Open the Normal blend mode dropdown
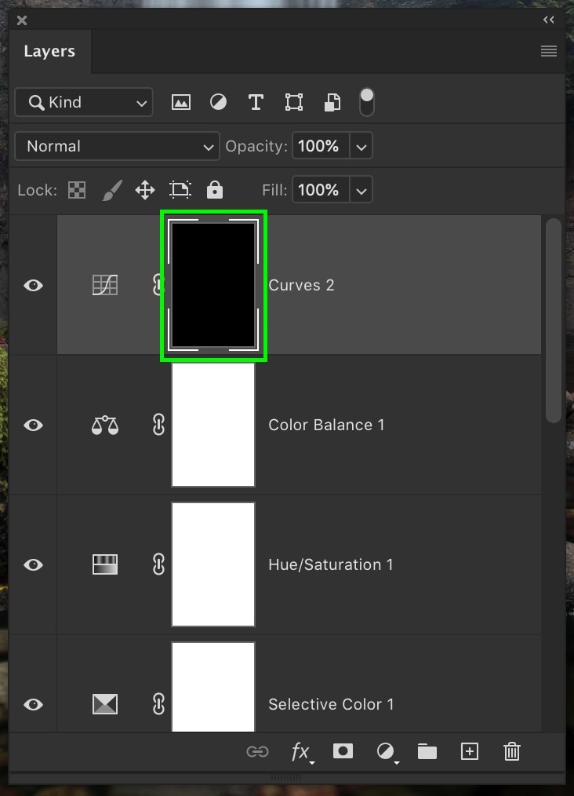This screenshot has width=574, height=796. pos(117,146)
